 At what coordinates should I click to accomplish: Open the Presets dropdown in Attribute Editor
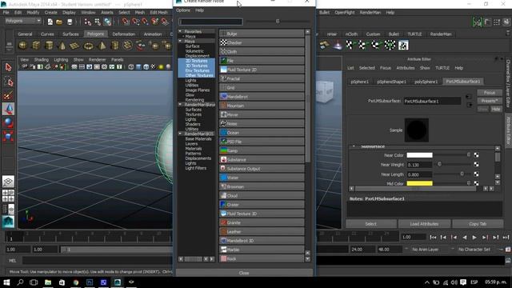click(489, 101)
